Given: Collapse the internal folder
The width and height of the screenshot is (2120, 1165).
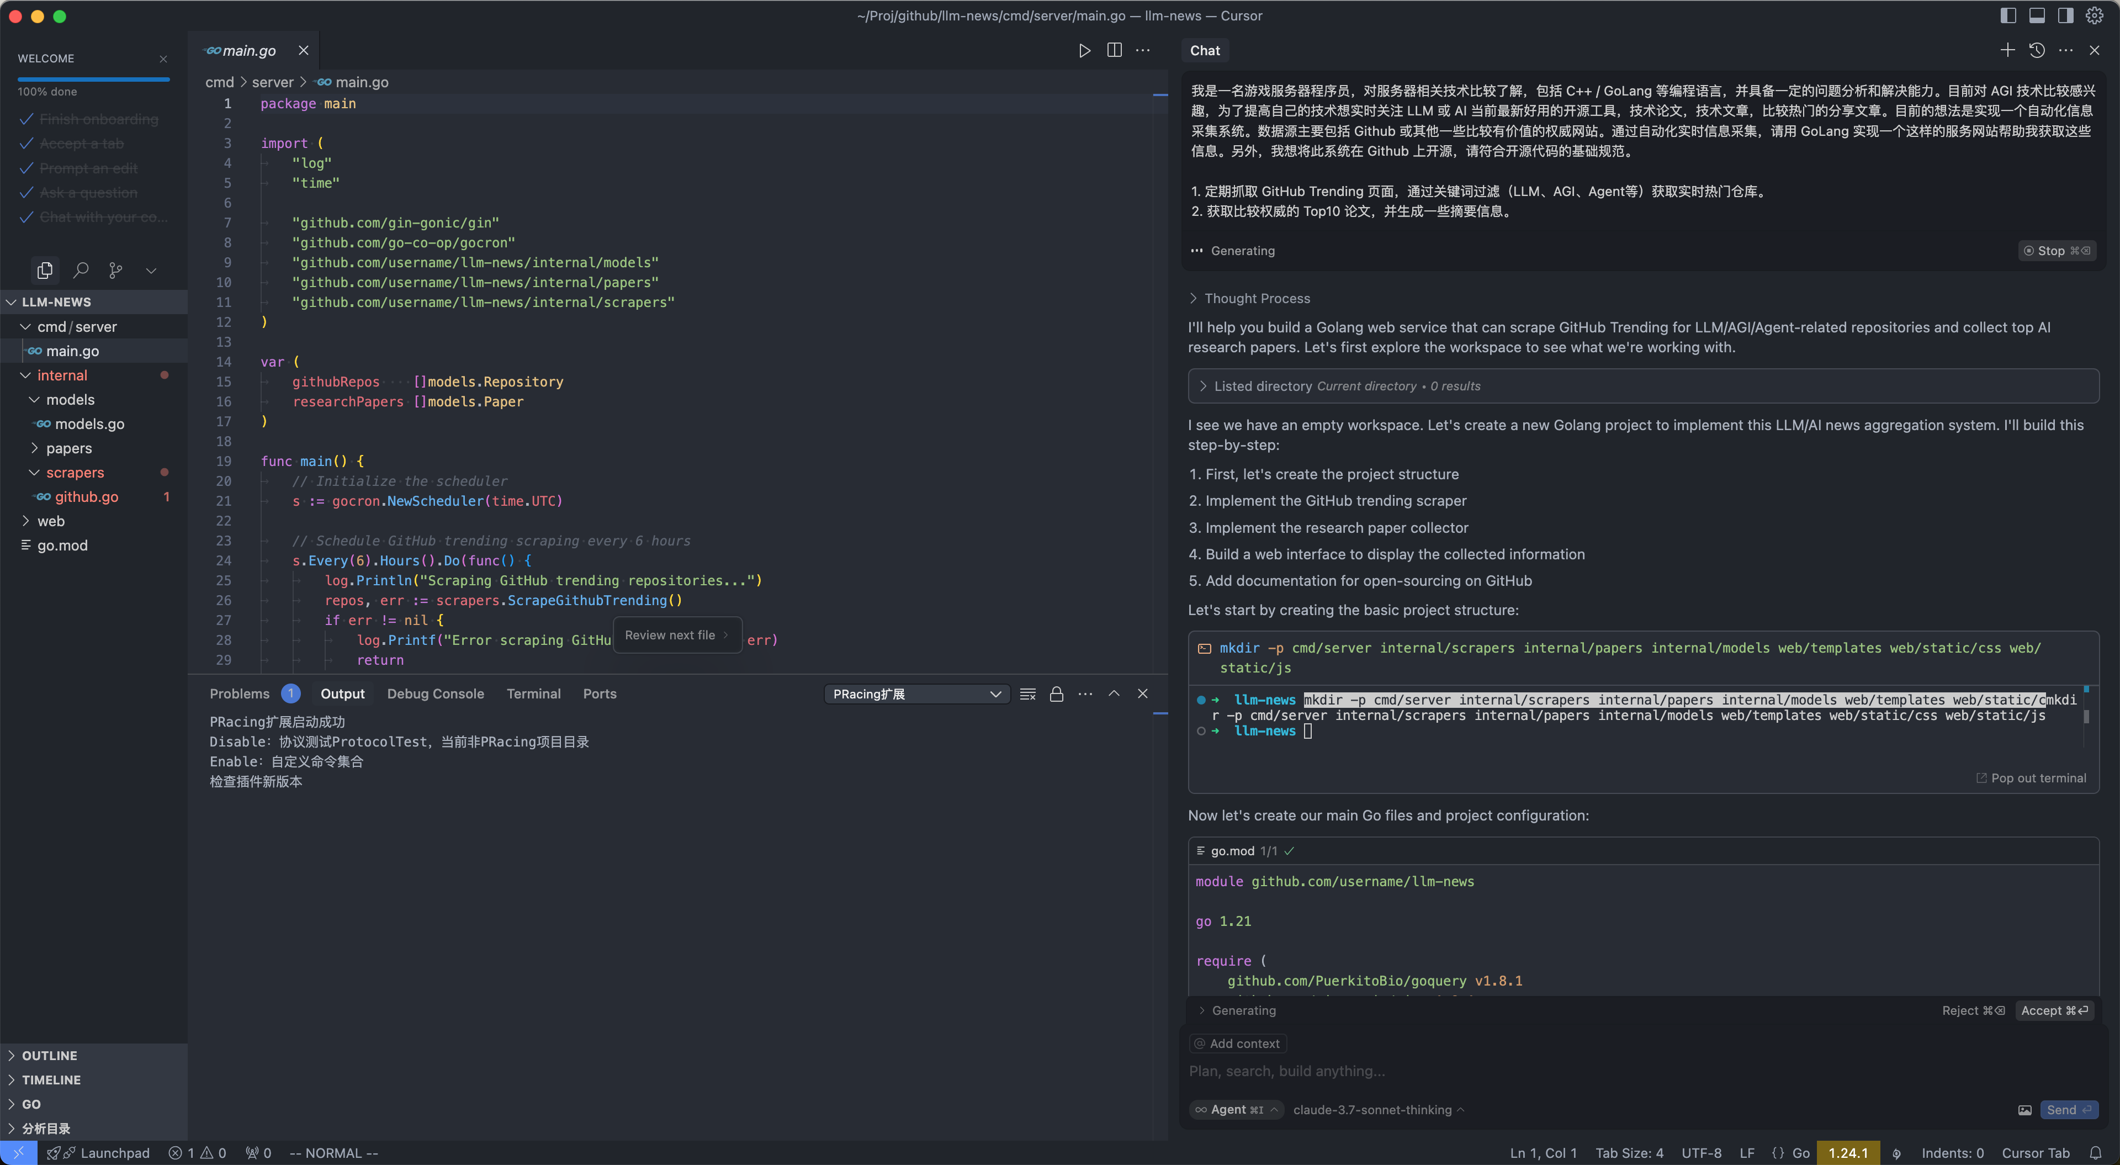Looking at the screenshot, I should coord(94,375).
